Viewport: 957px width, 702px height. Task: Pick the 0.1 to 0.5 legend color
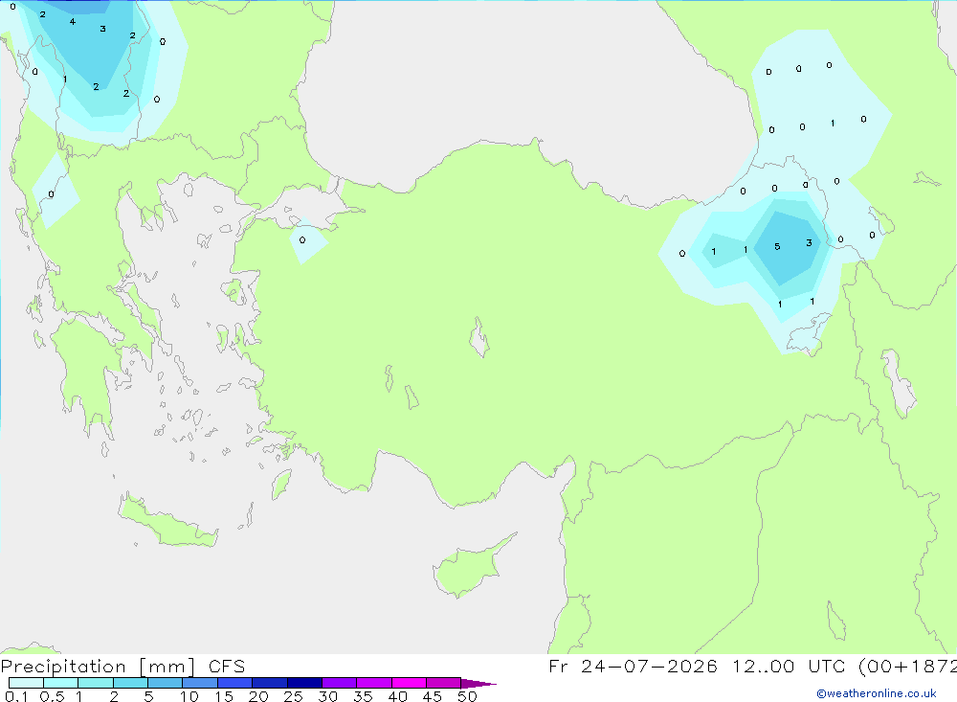tap(26, 683)
